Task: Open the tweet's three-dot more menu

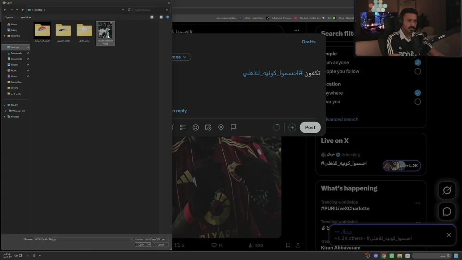Action: (x=297, y=30)
